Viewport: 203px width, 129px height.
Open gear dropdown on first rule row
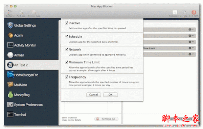pyautogui.click(x=191, y=30)
